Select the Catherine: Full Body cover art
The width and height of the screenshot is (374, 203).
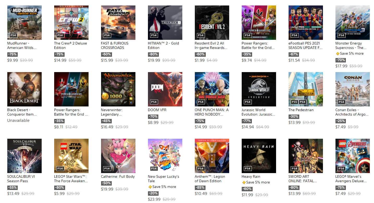118,156
